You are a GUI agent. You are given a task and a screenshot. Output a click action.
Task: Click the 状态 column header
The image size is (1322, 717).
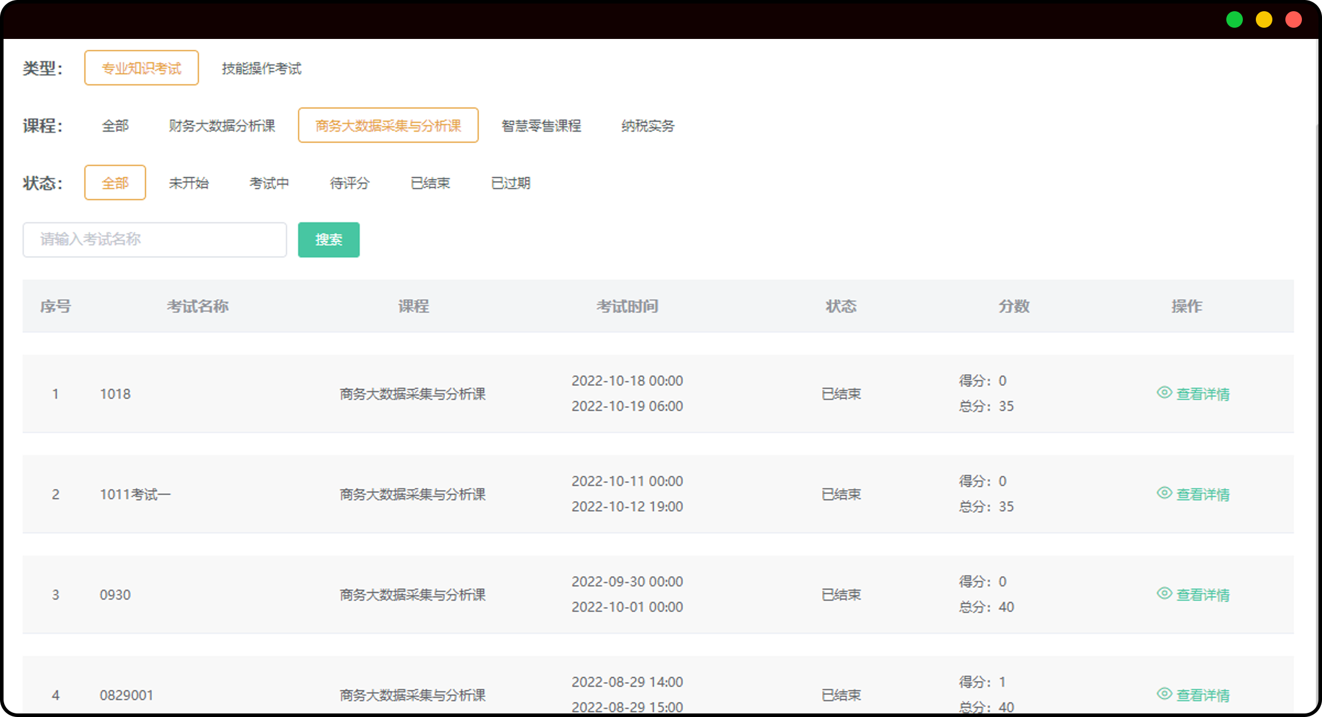pyautogui.click(x=841, y=306)
